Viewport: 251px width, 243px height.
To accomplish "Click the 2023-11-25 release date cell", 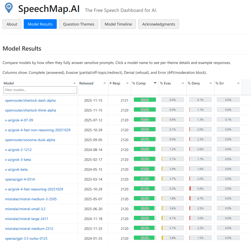I will tap(93, 229).
